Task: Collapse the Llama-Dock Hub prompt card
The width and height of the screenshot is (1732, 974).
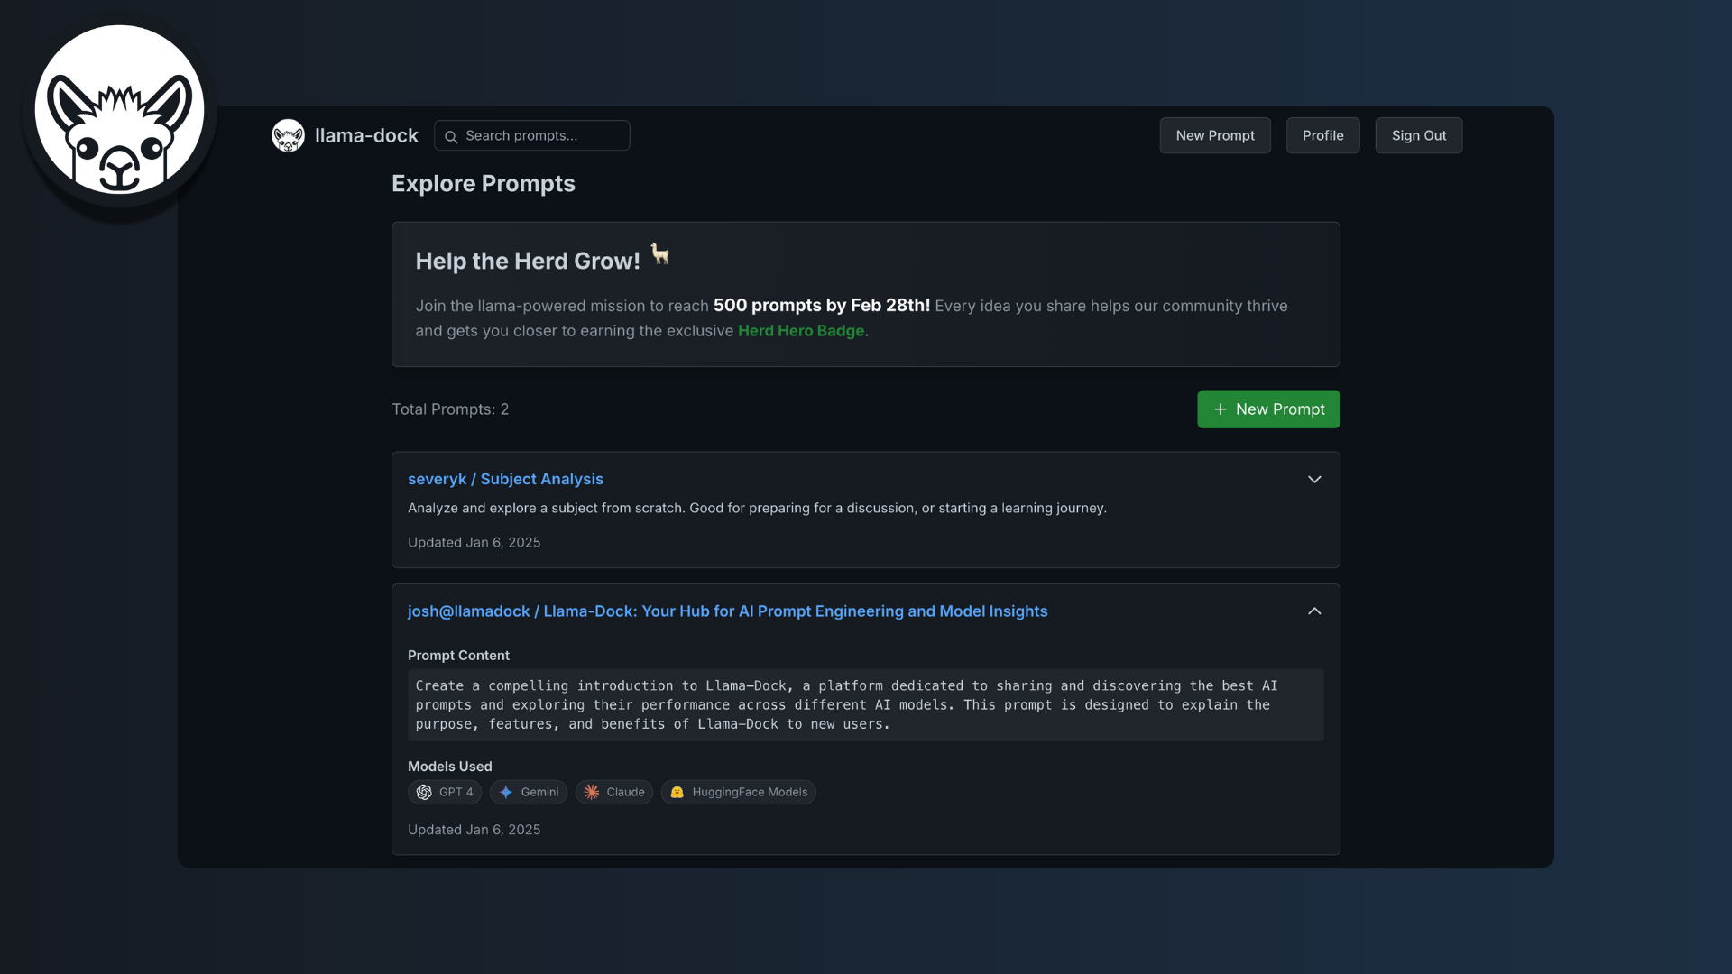Action: (1314, 611)
